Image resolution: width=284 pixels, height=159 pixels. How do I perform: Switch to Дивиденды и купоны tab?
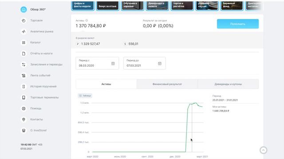coord(228,84)
